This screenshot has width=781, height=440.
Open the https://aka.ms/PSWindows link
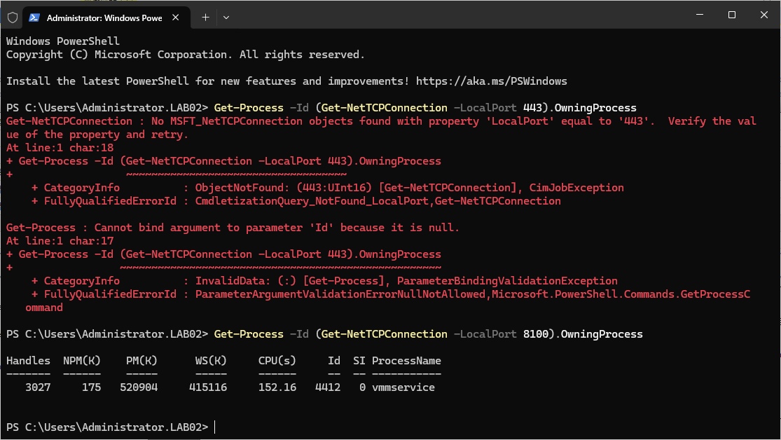[x=491, y=81]
